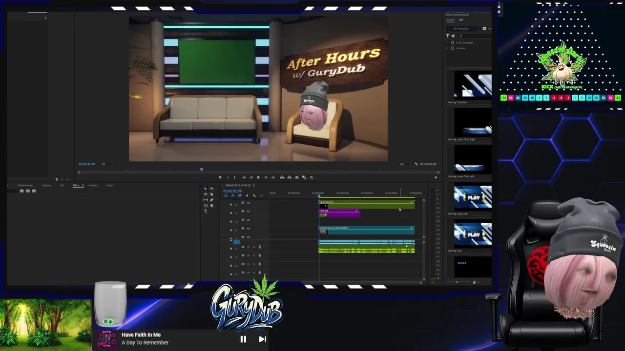This screenshot has height=351, width=625.
Task: Filter by YUV effects in Effects panel
Action: [x=34, y=191]
